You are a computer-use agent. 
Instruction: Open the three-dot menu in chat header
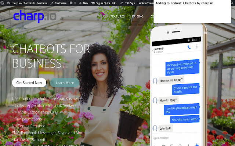tap(197, 46)
